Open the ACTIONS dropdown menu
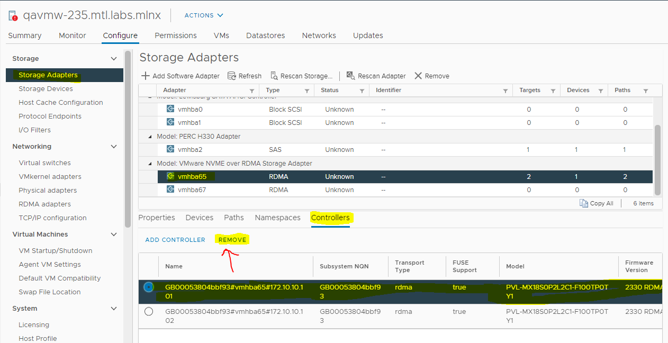The height and width of the screenshot is (343, 668). click(204, 15)
